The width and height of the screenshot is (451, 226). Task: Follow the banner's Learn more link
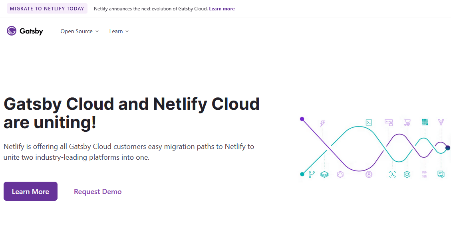coord(222,9)
